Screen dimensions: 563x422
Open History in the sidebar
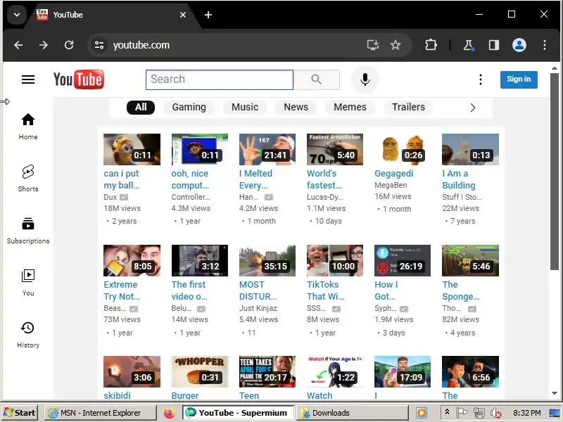tap(28, 335)
